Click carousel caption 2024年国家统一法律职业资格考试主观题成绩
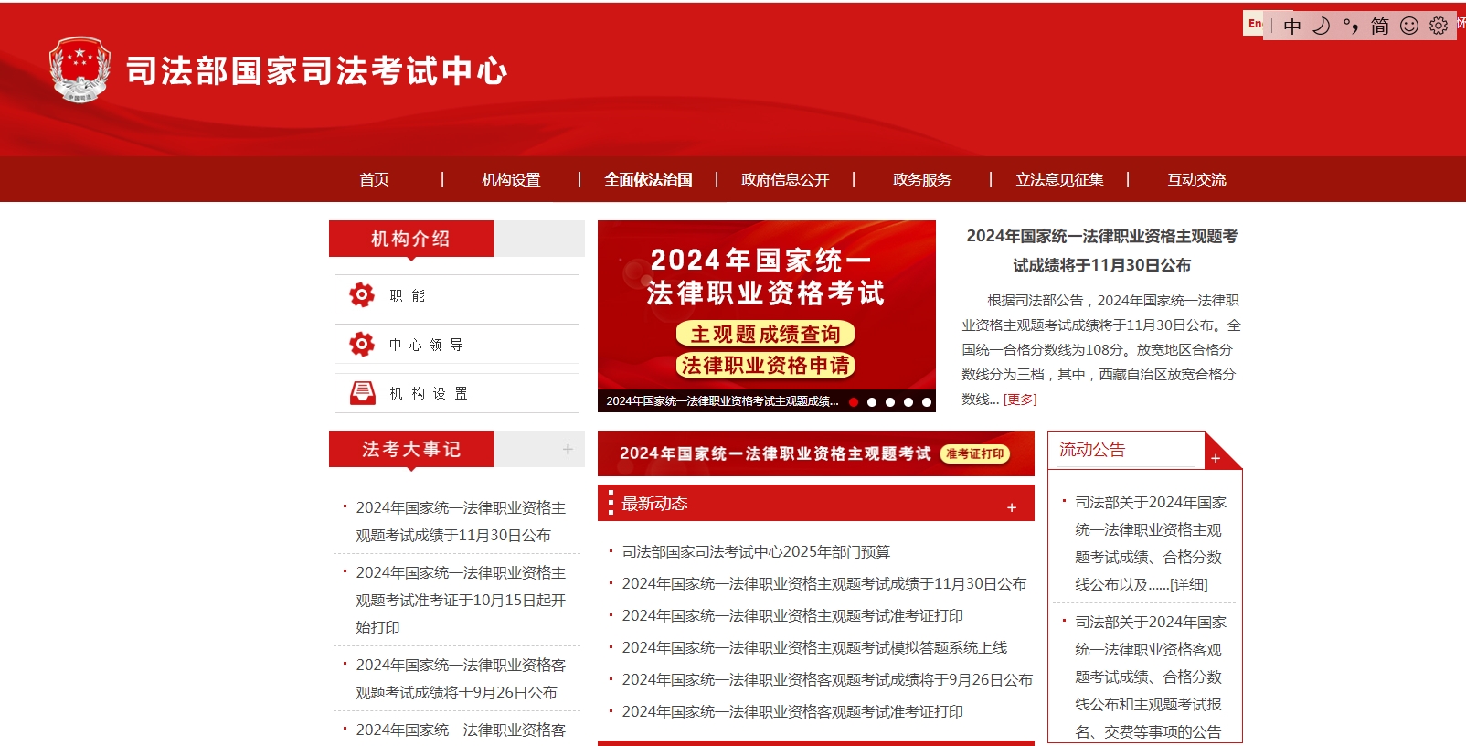The height and width of the screenshot is (746, 1466). [722, 400]
